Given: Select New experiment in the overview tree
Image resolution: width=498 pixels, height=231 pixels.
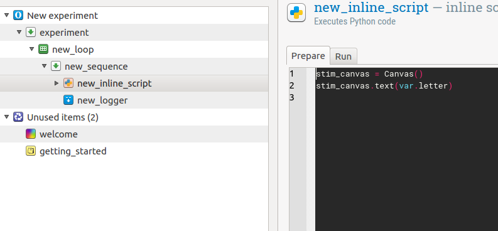Looking at the screenshot, I should click(x=63, y=16).
